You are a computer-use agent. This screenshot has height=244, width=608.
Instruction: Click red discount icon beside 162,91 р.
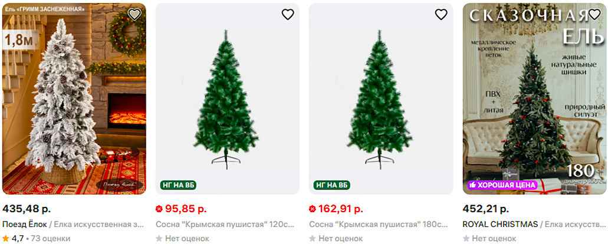[312, 209]
